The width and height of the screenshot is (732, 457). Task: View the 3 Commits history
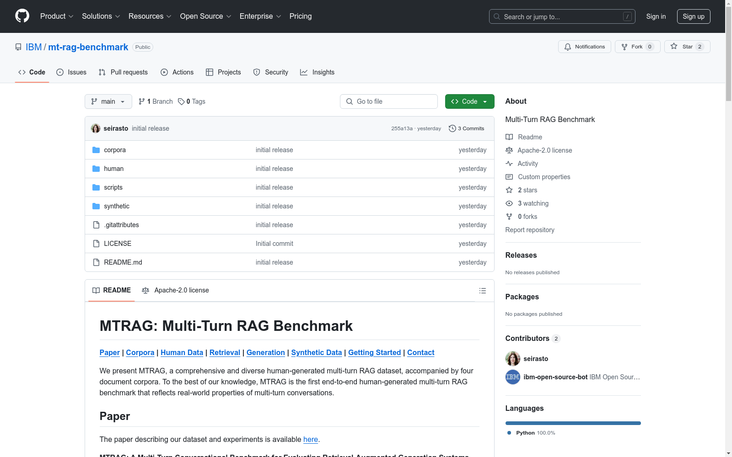466,128
